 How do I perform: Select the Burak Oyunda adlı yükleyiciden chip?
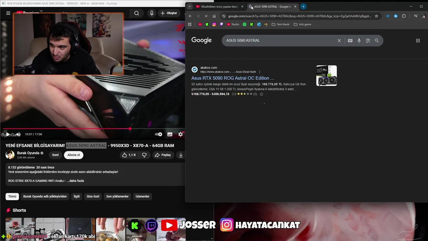[x=45, y=196]
